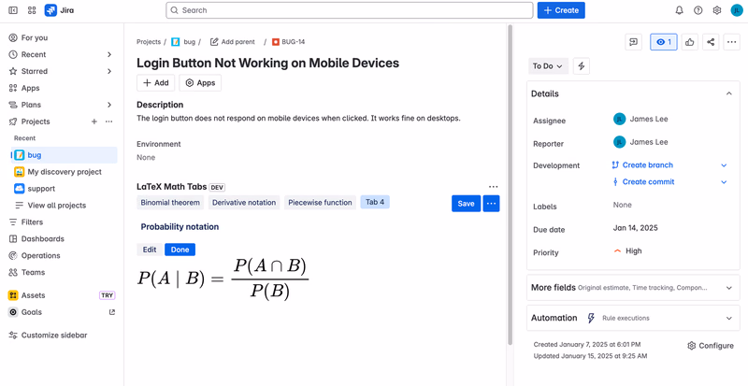
Task: Open the app switcher grid icon
Action: pyautogui.click(x=32, y=10)
